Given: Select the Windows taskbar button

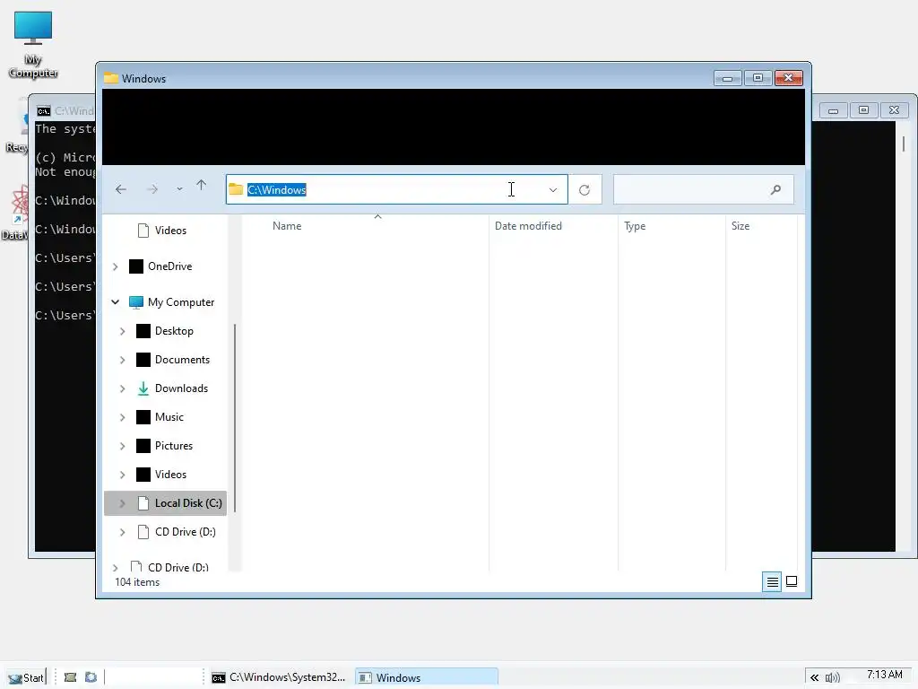Looking at the screenshot, I should tap(426, 677).
